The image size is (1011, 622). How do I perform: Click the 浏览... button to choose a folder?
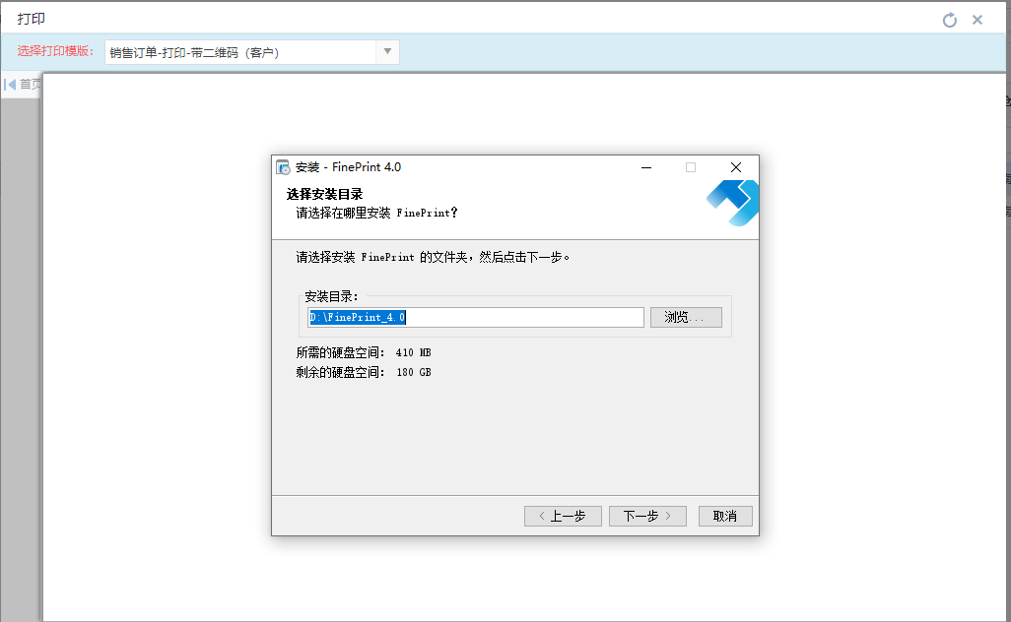(685, 317)
